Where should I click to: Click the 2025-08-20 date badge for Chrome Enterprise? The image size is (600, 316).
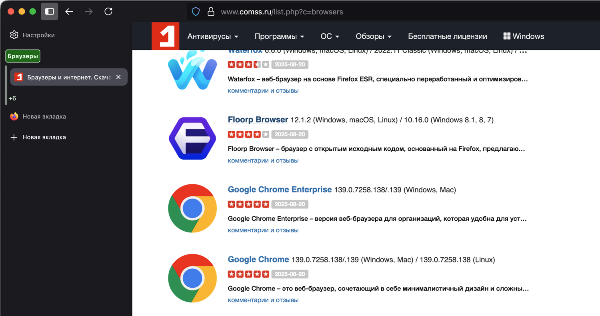click(290, 204)
